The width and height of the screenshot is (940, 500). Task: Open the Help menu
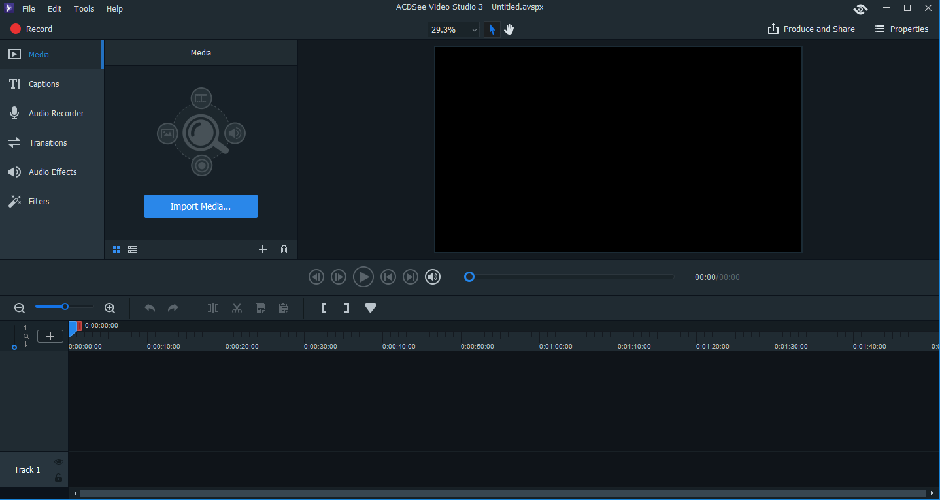[x=114, y=8]
